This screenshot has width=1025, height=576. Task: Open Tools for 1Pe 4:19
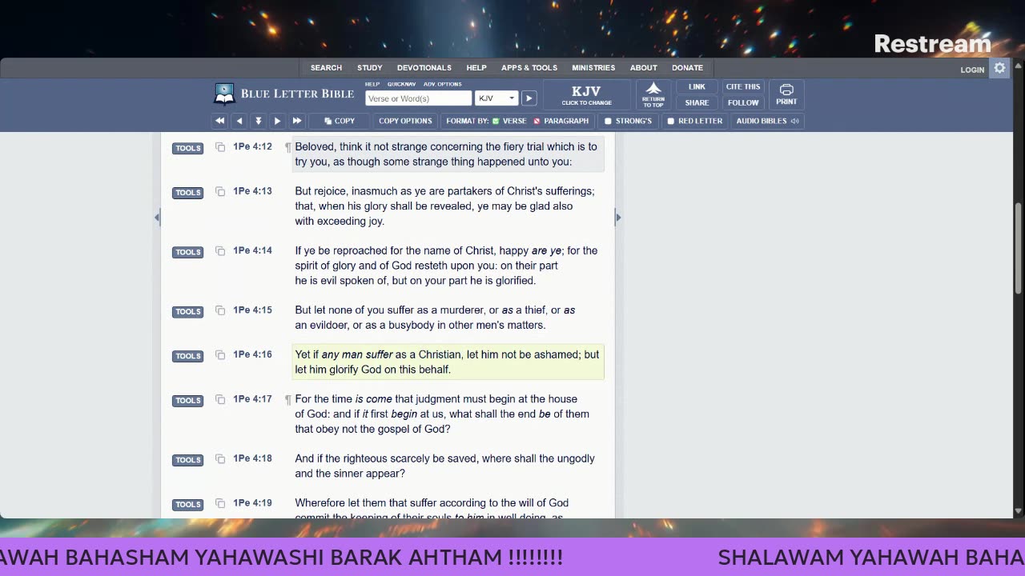pyautogui.click(x=188, y=504)
